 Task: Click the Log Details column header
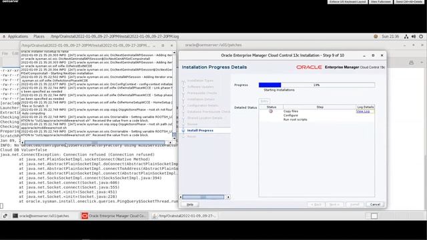pyautogui.click(x=366, y=107)
